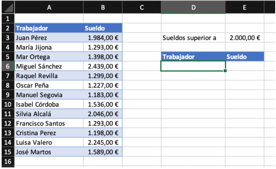
Task: Click the Sueldo header cell in B2
Action: pyautogui.click(x=103, y=28)
